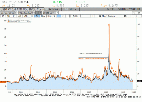This screenshot has height=102, width=142.
Task: Click the undo arrow icon
Action: (134, 13)
